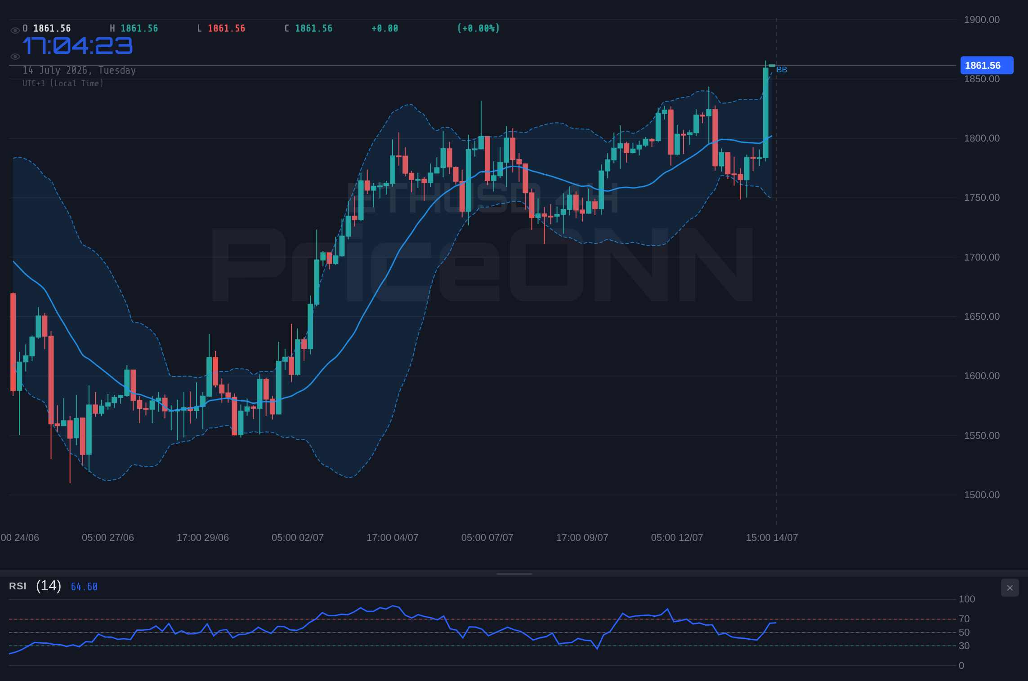This screenshot has width=1028, height=681.
Task: Click the 1500.00 price axis label
Action: 982,495
